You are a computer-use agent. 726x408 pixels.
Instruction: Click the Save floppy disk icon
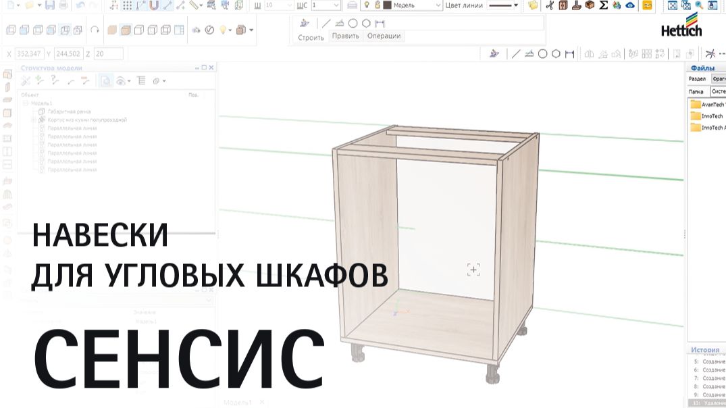tap(50, 5)
